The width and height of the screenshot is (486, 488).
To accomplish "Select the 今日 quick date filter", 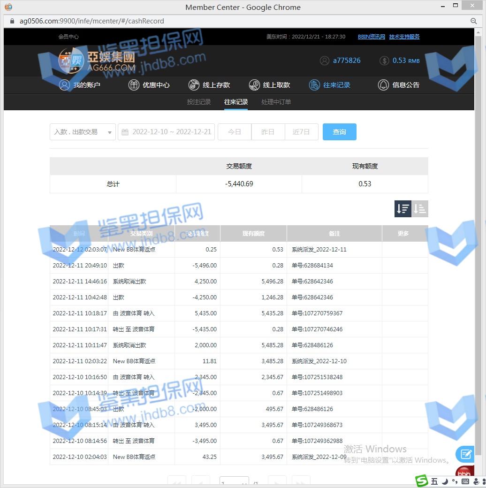I will (x=235, y=132).
